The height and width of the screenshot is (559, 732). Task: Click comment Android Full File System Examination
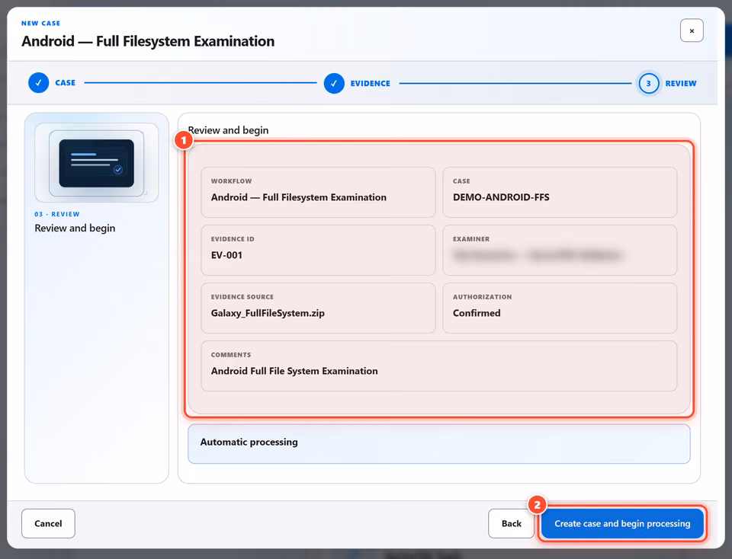coord(294,371)
